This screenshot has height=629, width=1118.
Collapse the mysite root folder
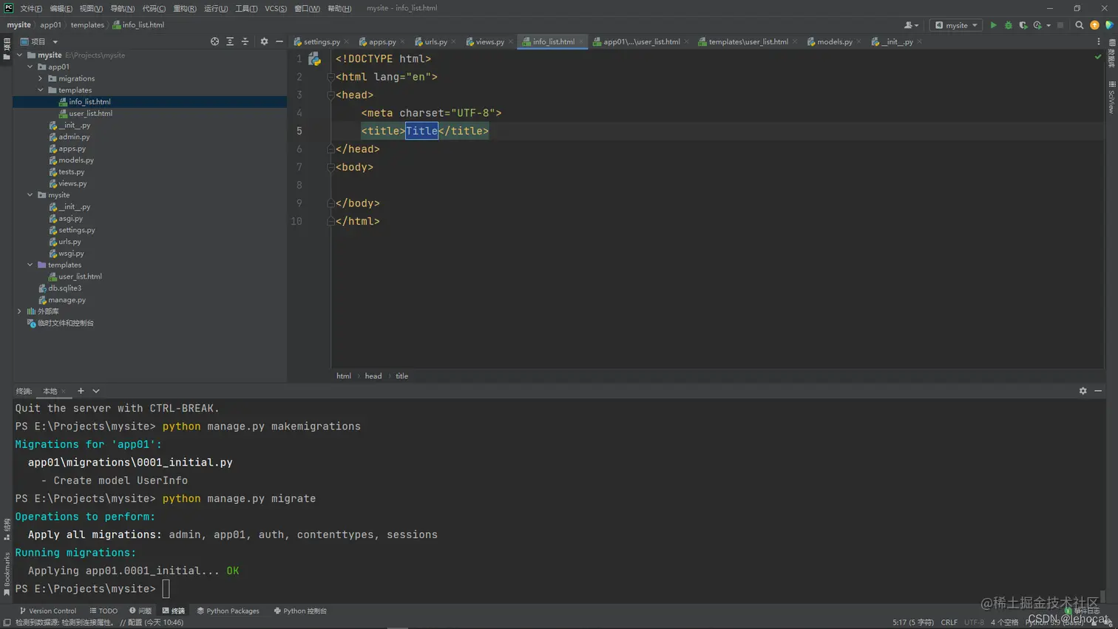point(19,55)
